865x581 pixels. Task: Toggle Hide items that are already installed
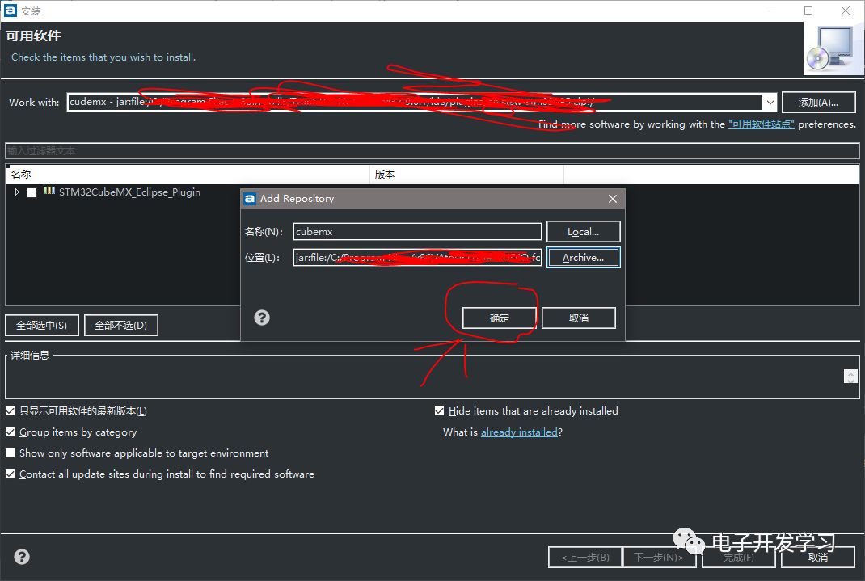[x=439, y=410]
